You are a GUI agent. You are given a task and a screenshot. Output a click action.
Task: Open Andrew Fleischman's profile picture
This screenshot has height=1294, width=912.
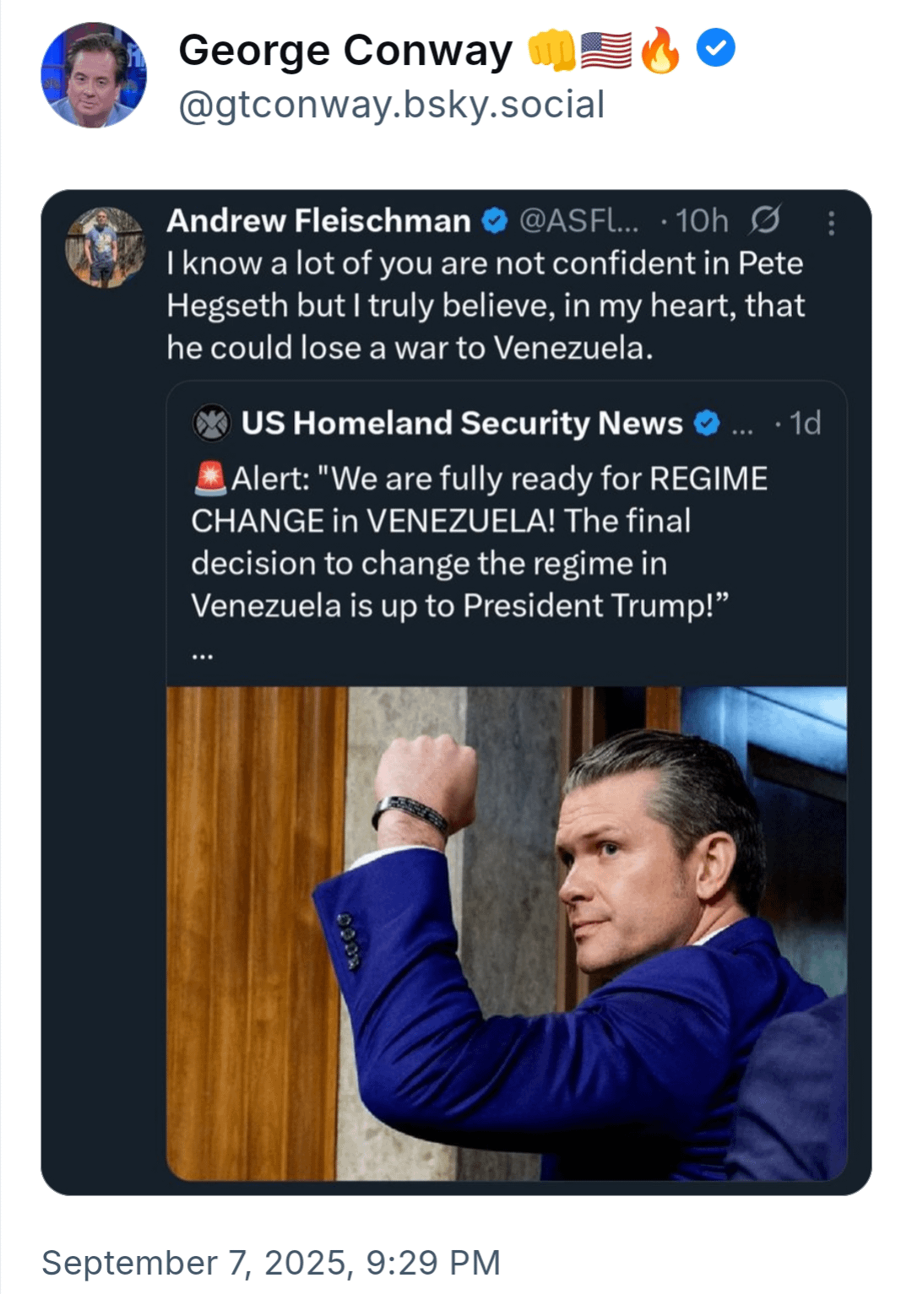point(105,247)
